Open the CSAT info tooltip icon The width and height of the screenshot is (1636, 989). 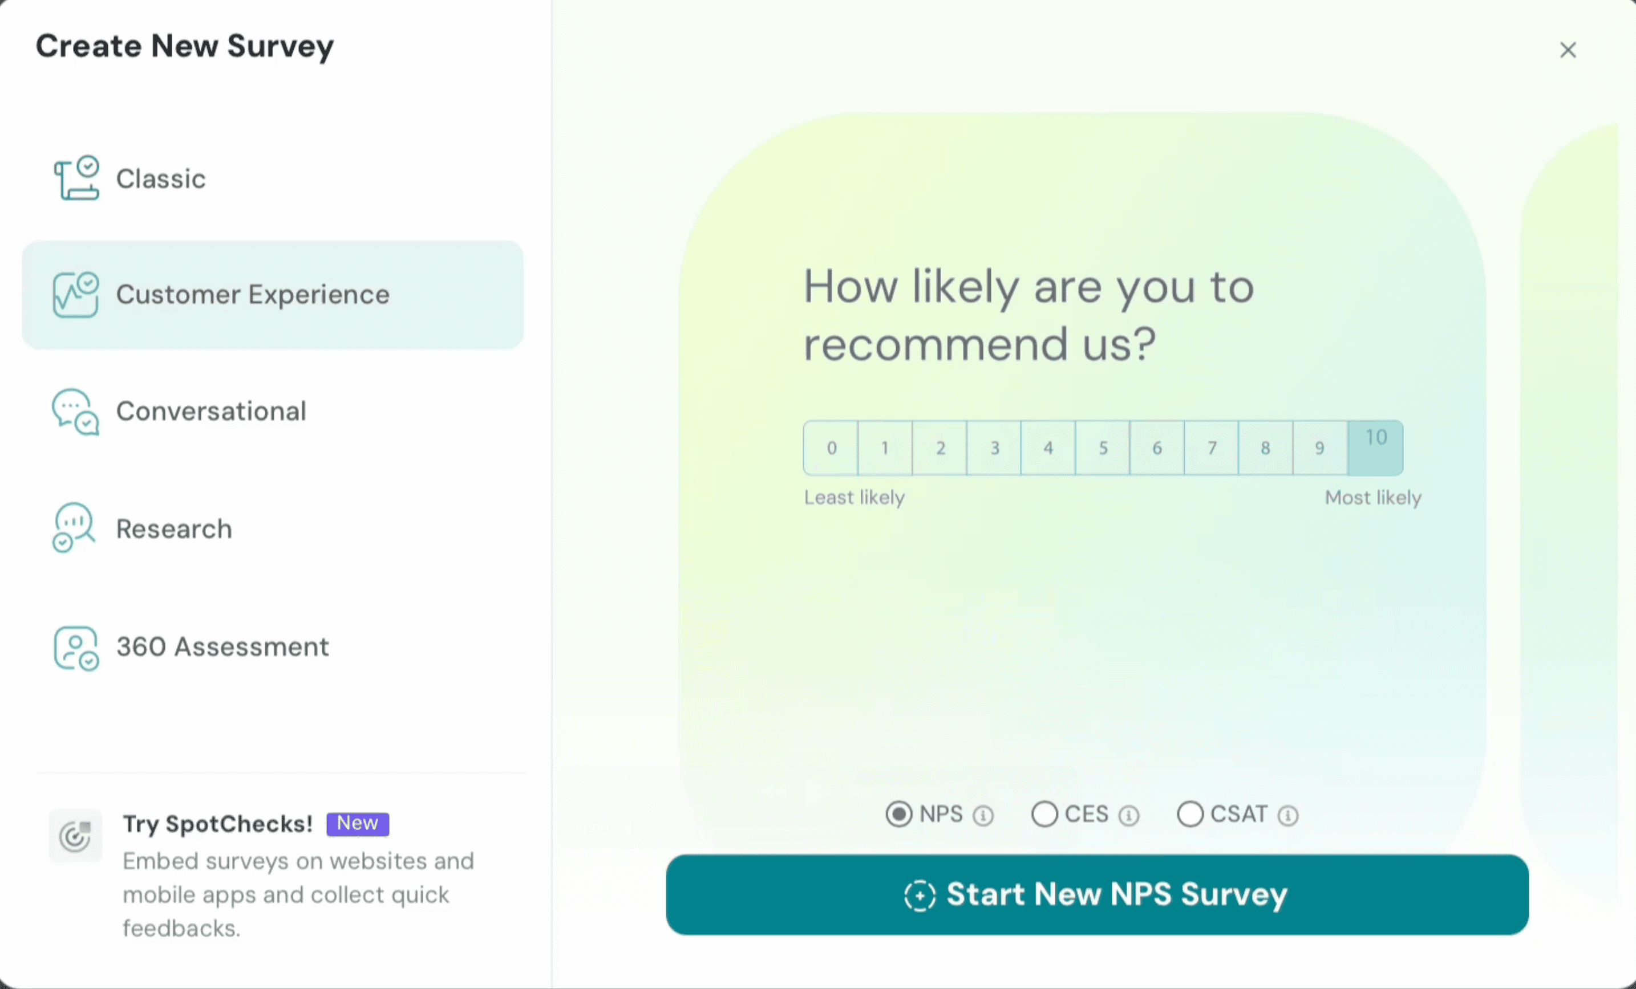tap(1289, 815)
